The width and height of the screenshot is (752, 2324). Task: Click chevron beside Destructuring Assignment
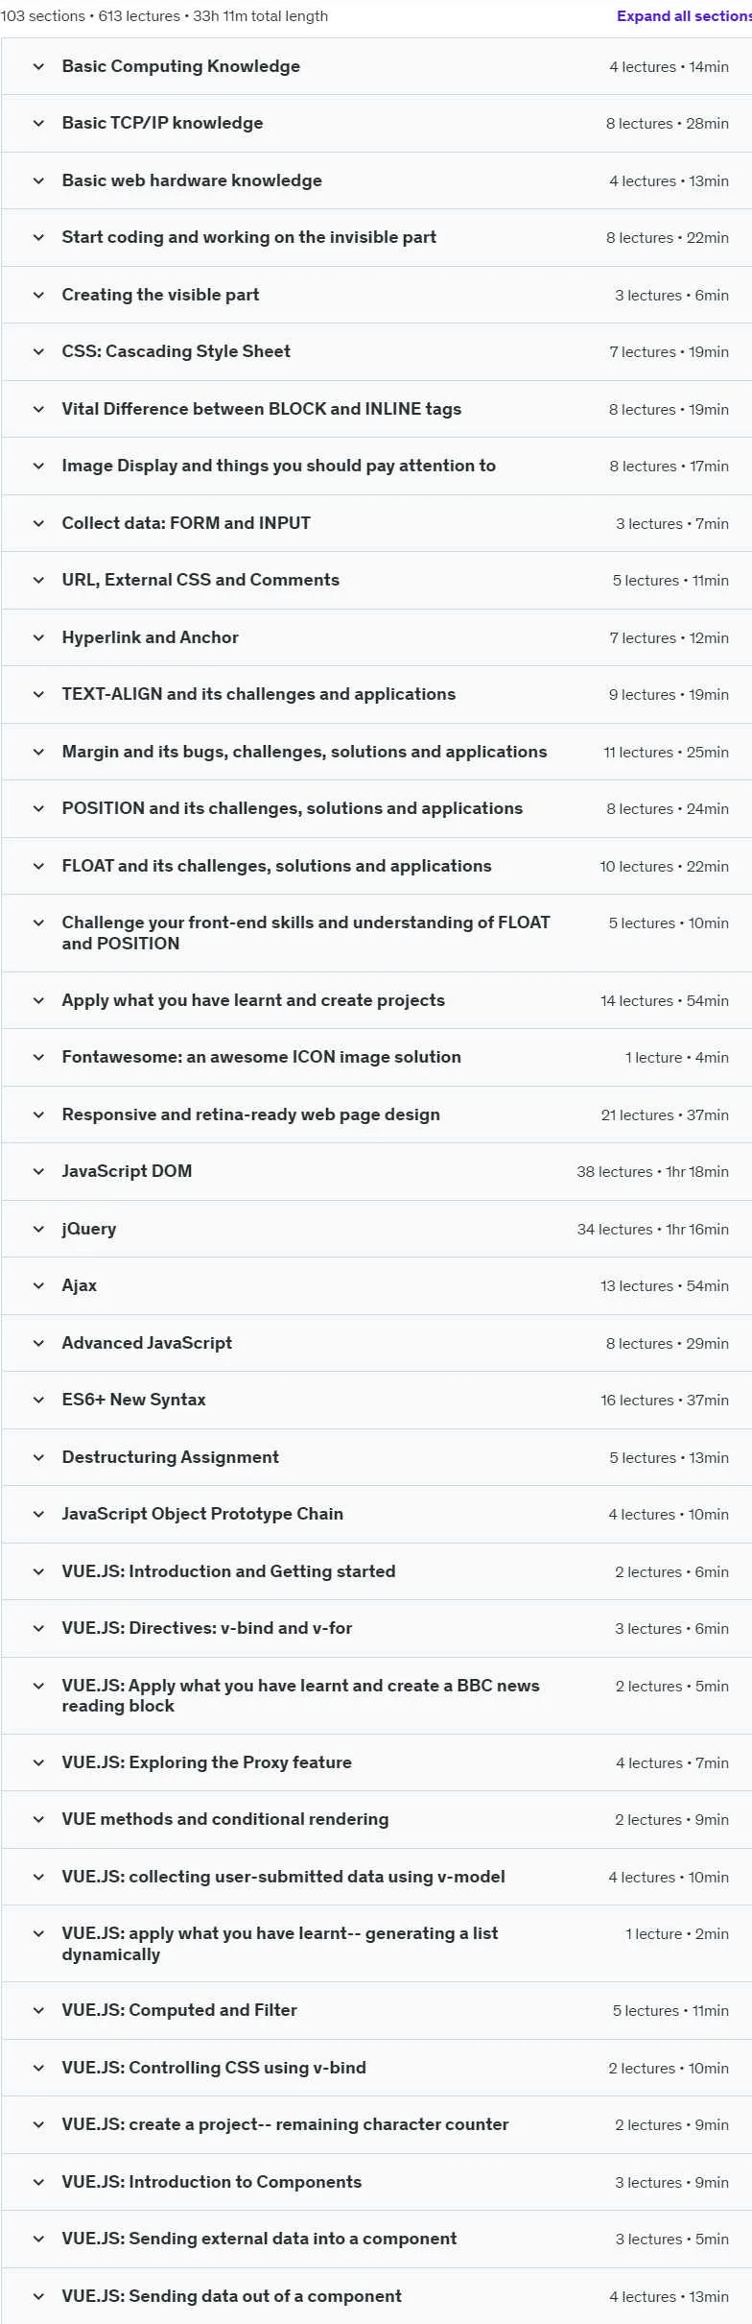coord(38,1457)
